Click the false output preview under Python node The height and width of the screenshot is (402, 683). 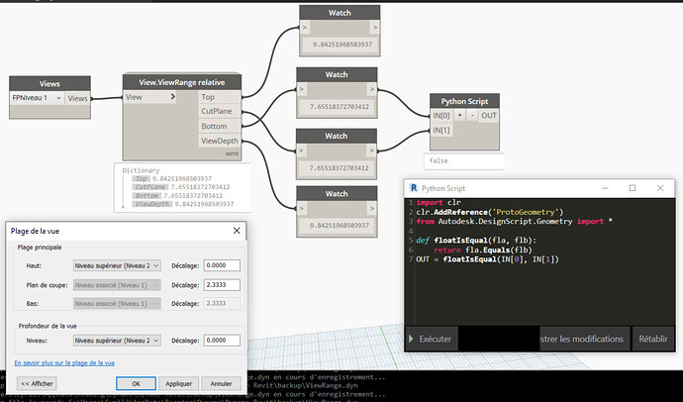tap(464, 160)
